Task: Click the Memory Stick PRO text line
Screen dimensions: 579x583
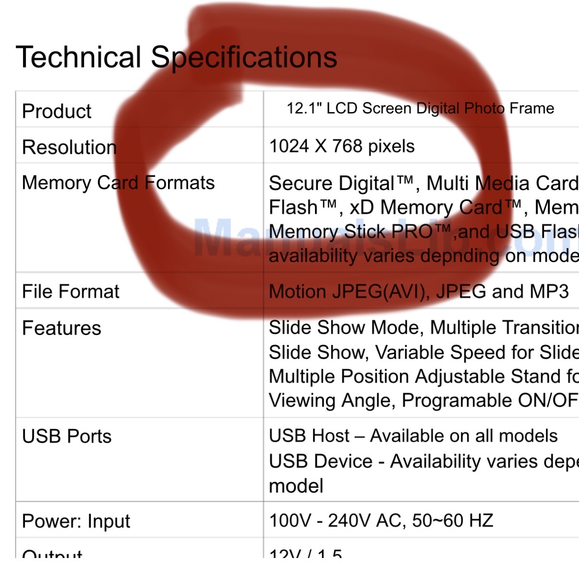Action: [424, 232]
